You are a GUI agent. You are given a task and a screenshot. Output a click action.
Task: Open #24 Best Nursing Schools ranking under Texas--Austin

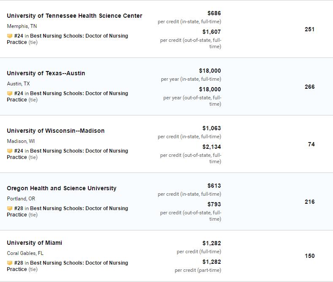point(67,96)
